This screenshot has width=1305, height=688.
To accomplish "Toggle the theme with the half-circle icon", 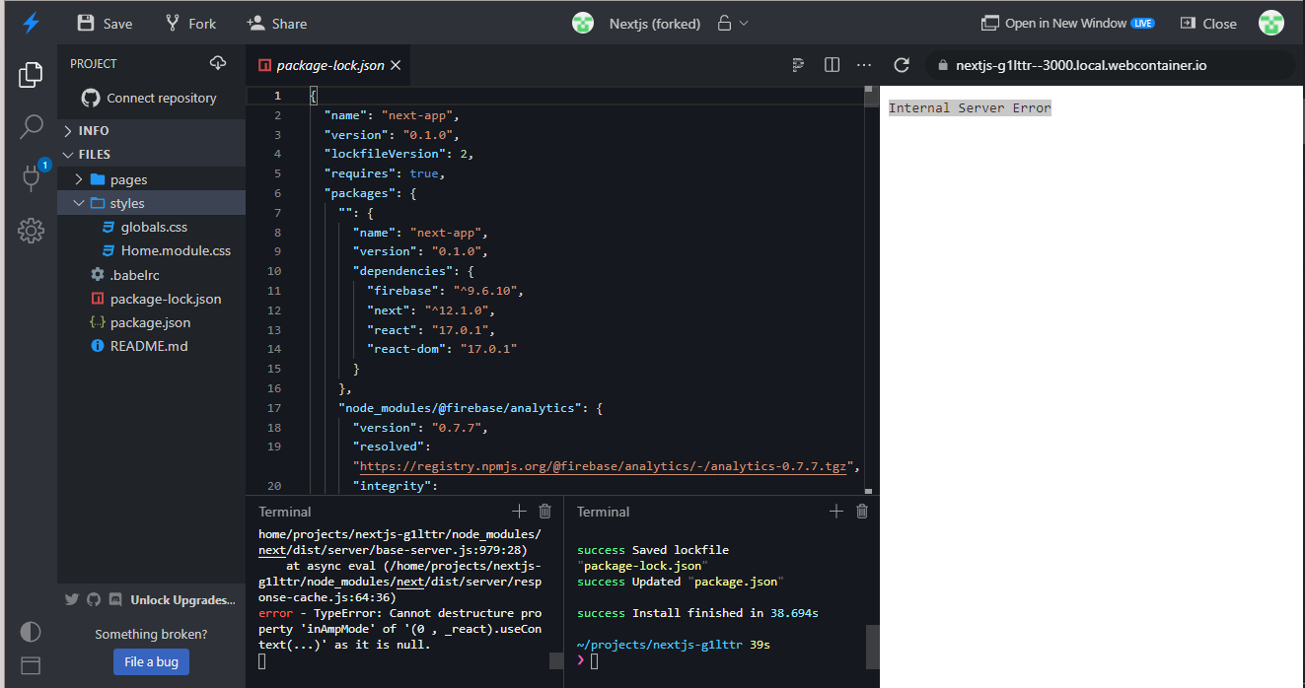I will [x=31, y=631].
